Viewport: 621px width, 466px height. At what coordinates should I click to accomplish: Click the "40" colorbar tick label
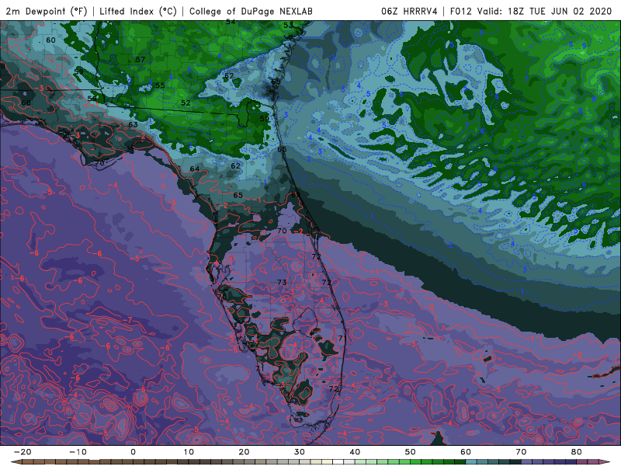[355, 452]
